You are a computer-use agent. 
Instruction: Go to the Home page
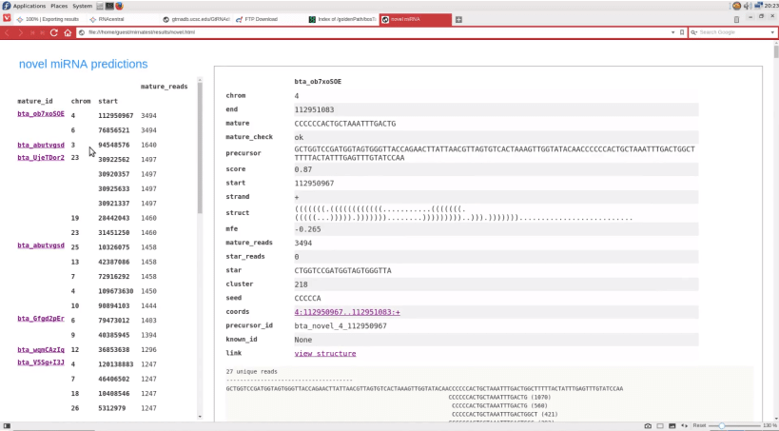tap(68, 32)
